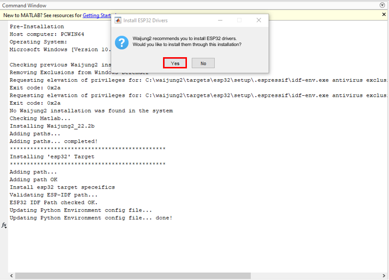Viewport: 389px width, 280px height.
Task: Click 'Install esp32 target speceifics' line
Action: click(62, 187)
